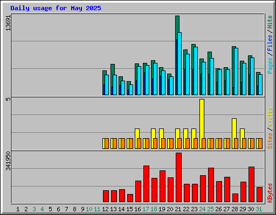The height and width of the screenshot is (215, 276).
Task: Click the cyan files bar for day 30
Action: point(252,76)
